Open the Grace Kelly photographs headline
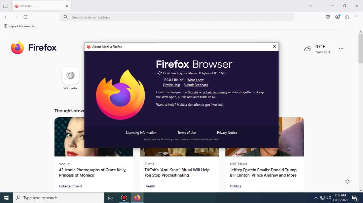363x203 pixels. (93, 173)
